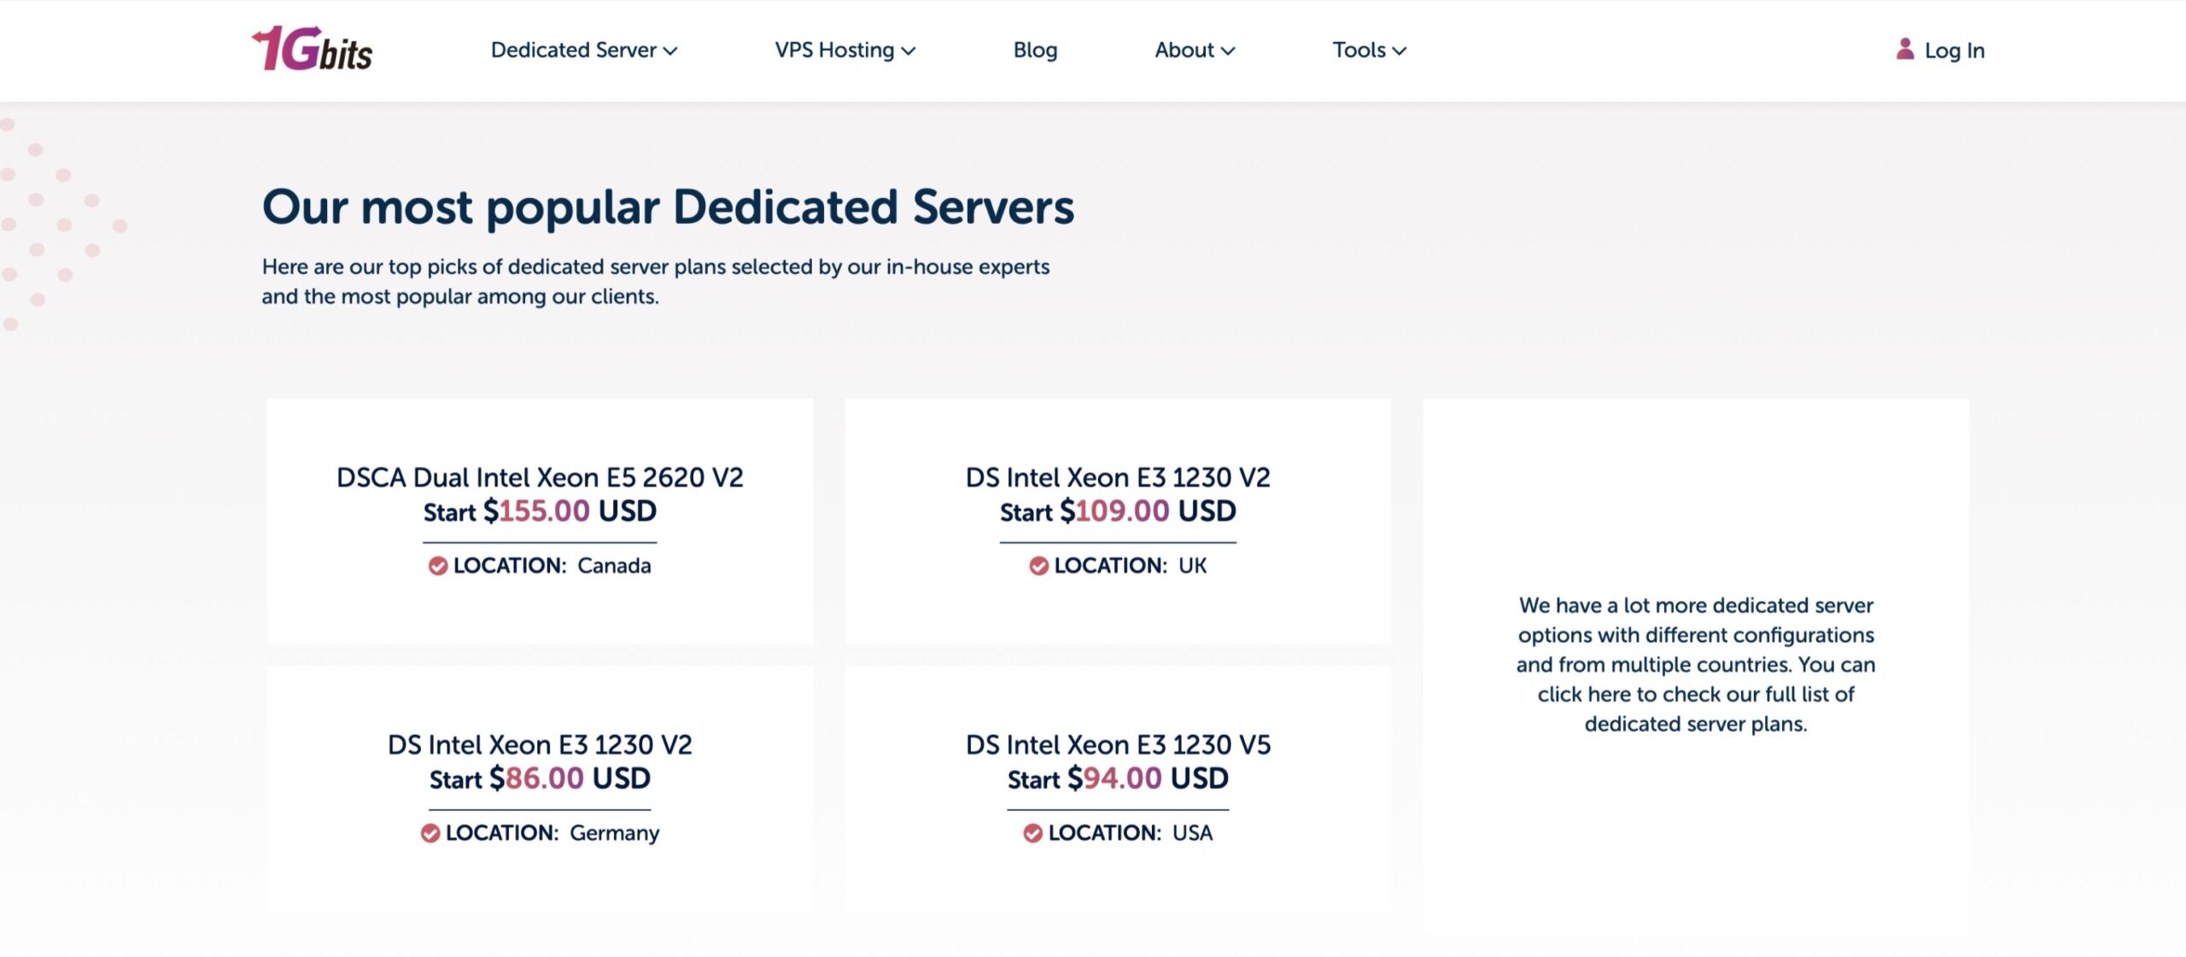
Task: Click the LOCATION: UK text
Action: [x=1131, y=566]
